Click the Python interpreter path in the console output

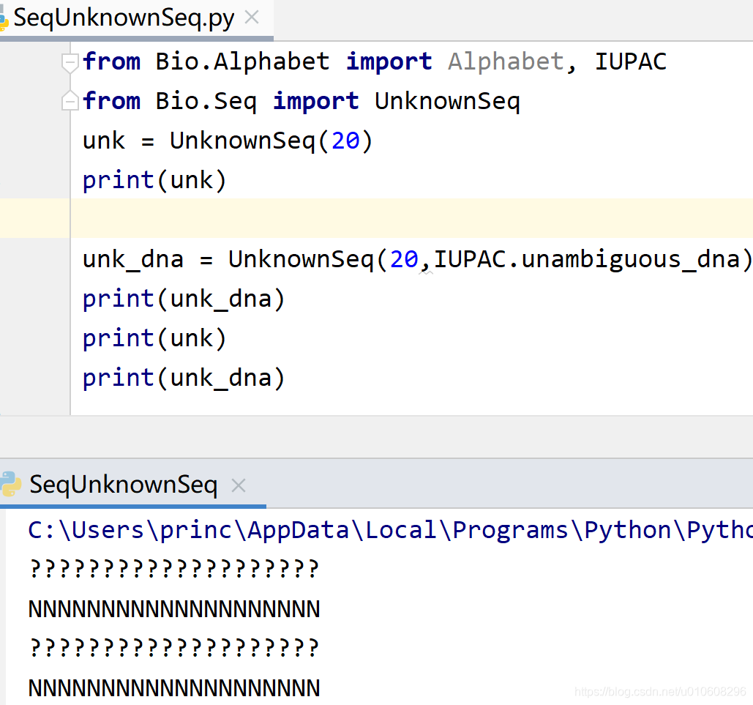[390, 530]
